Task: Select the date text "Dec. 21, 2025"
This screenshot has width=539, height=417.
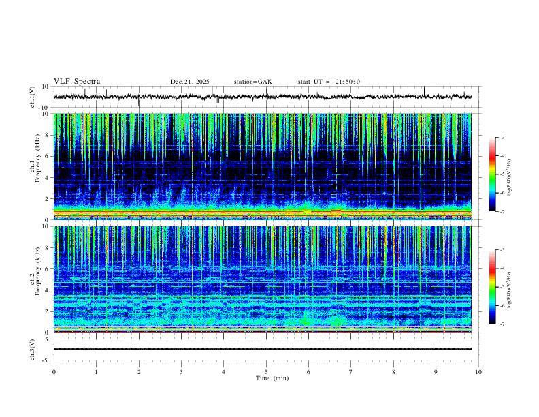Action: click(x=190, y=82)
